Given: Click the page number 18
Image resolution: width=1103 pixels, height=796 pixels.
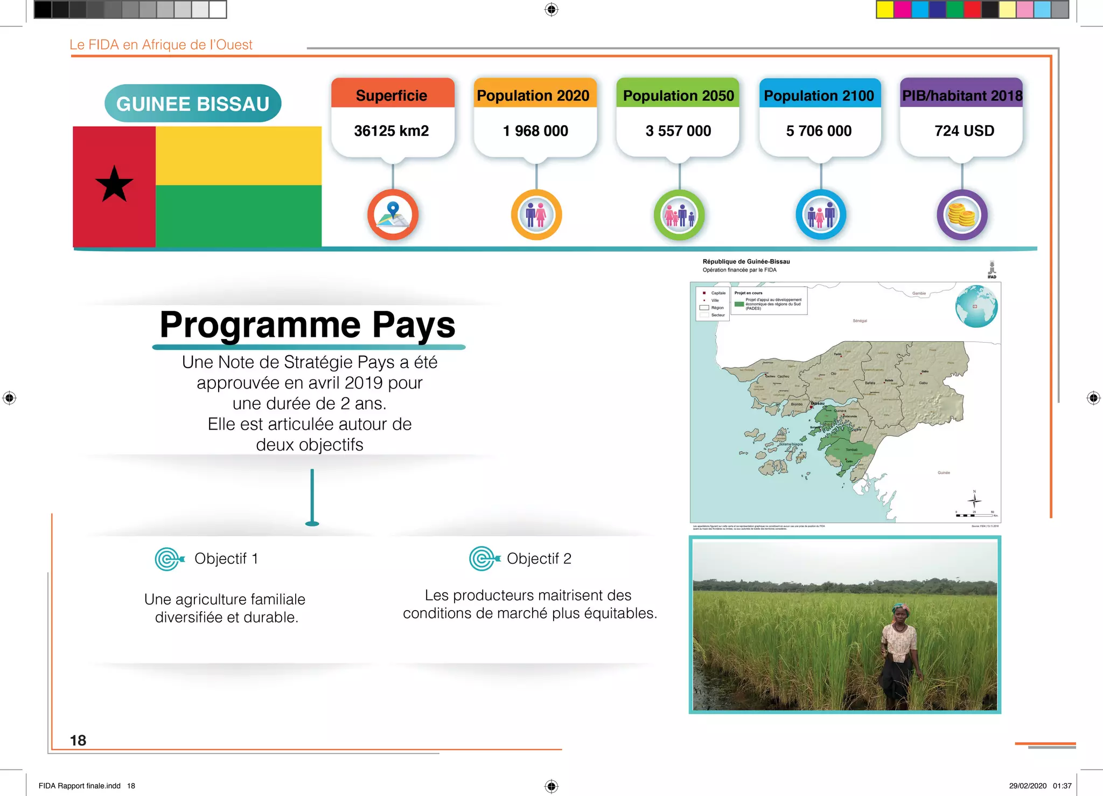Looking at the screenshot, I should tap(78, 740).
